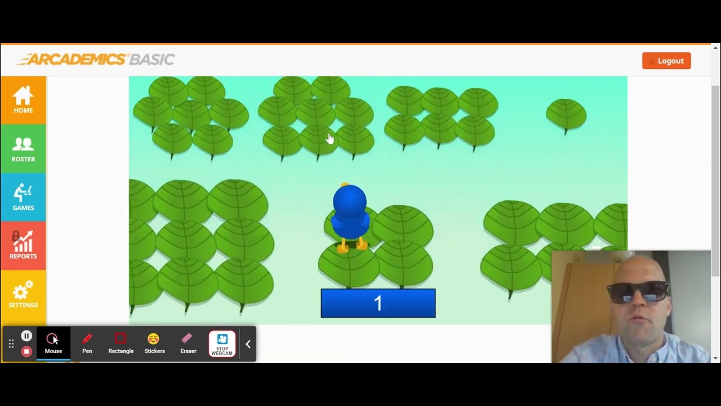Click the blue answer box showing 1

378,303
